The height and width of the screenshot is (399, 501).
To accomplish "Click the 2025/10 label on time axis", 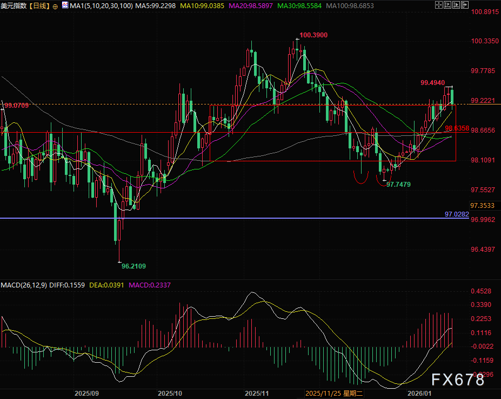I will click(171, 394).
